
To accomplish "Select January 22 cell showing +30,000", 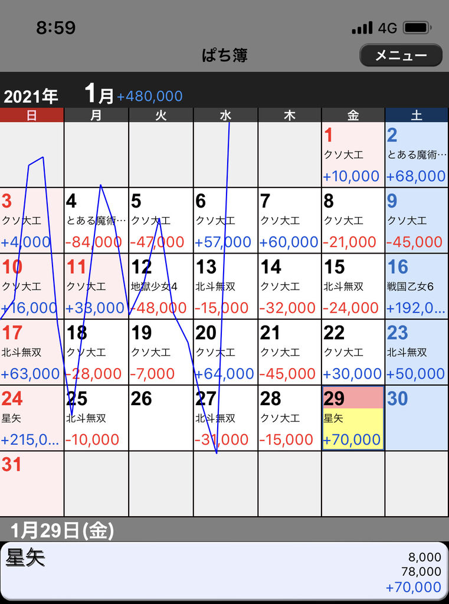I will click(x=353, y=352).
